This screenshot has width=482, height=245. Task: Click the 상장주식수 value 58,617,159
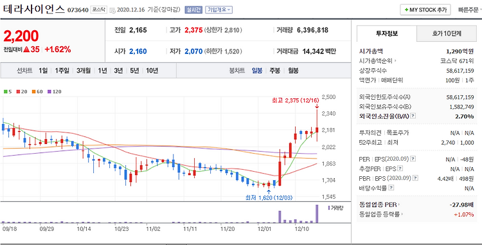pyautogui.click(x=460, y=71)
